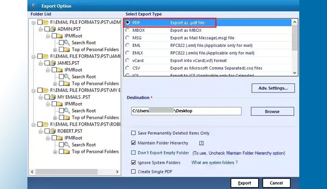Image resolution: width=327 pixels, height=189 pixels.
Task: Click the folder icon of F:\EMAIL FILE FORMATS\PST\JAME
Action: coord(45,56)
